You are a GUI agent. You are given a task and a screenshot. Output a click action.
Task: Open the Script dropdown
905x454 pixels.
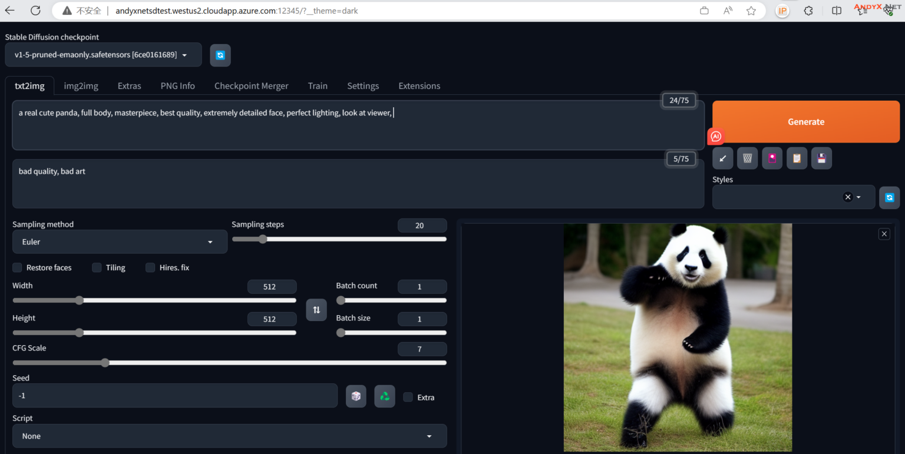pyautogui.click(x=229, y=436)
